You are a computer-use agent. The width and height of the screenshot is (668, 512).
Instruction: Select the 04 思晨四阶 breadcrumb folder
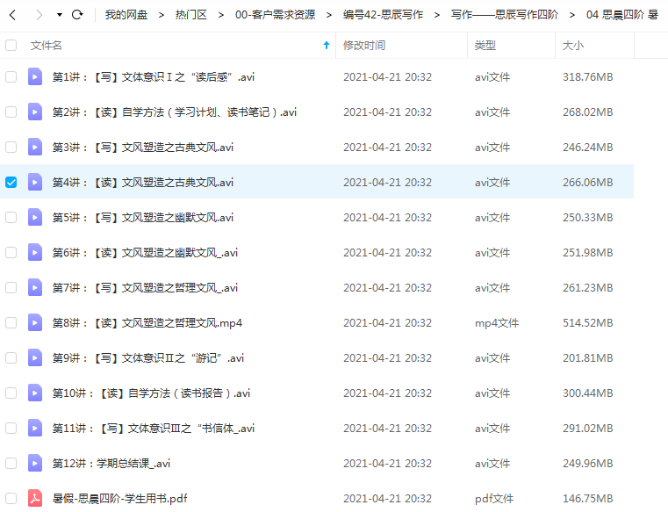[622, 15]
